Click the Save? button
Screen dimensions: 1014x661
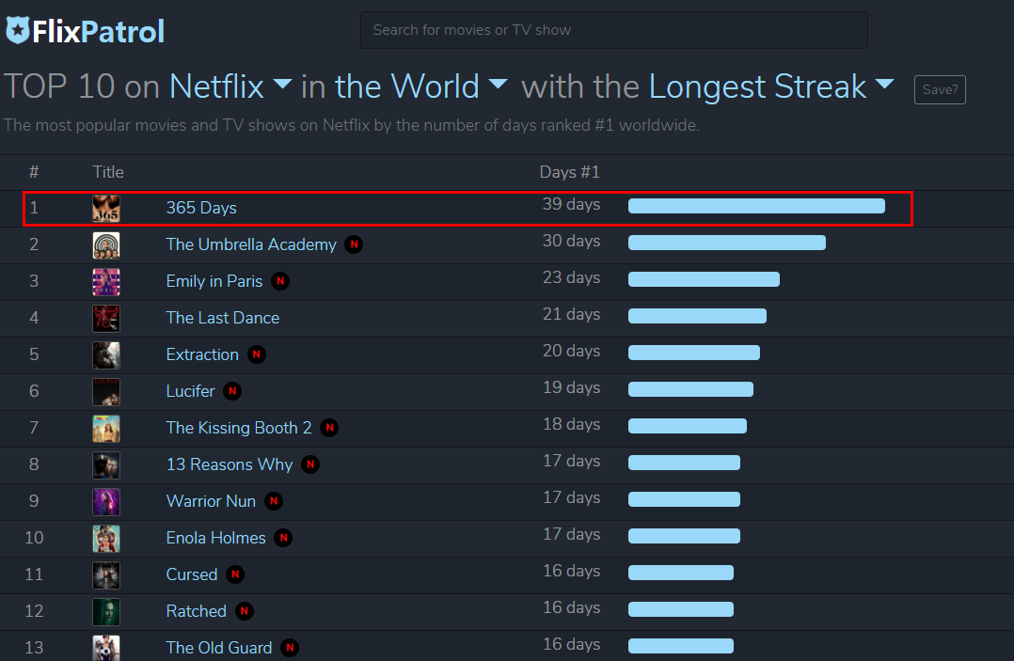click(940, 90)
